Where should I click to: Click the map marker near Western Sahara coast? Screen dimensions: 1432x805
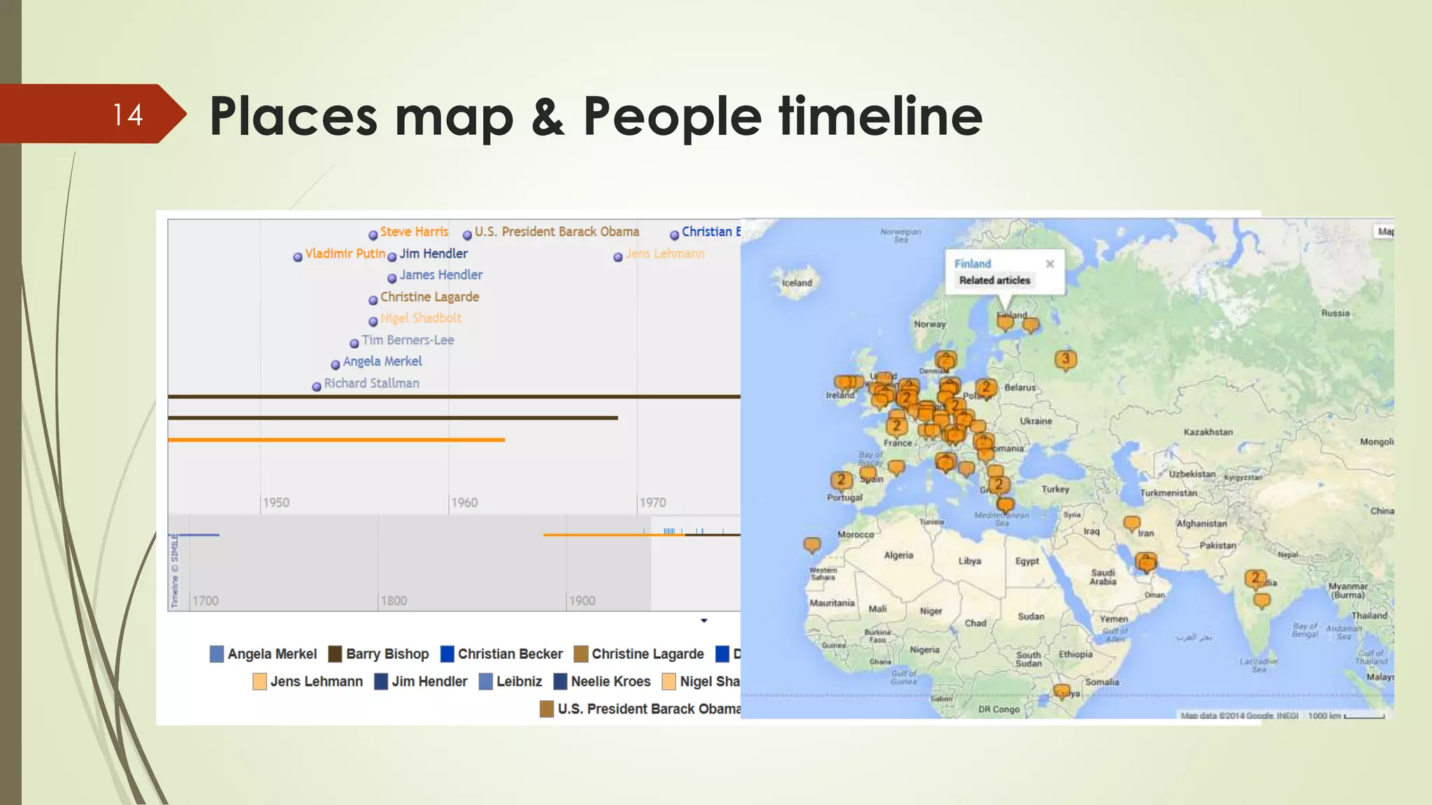812,545
